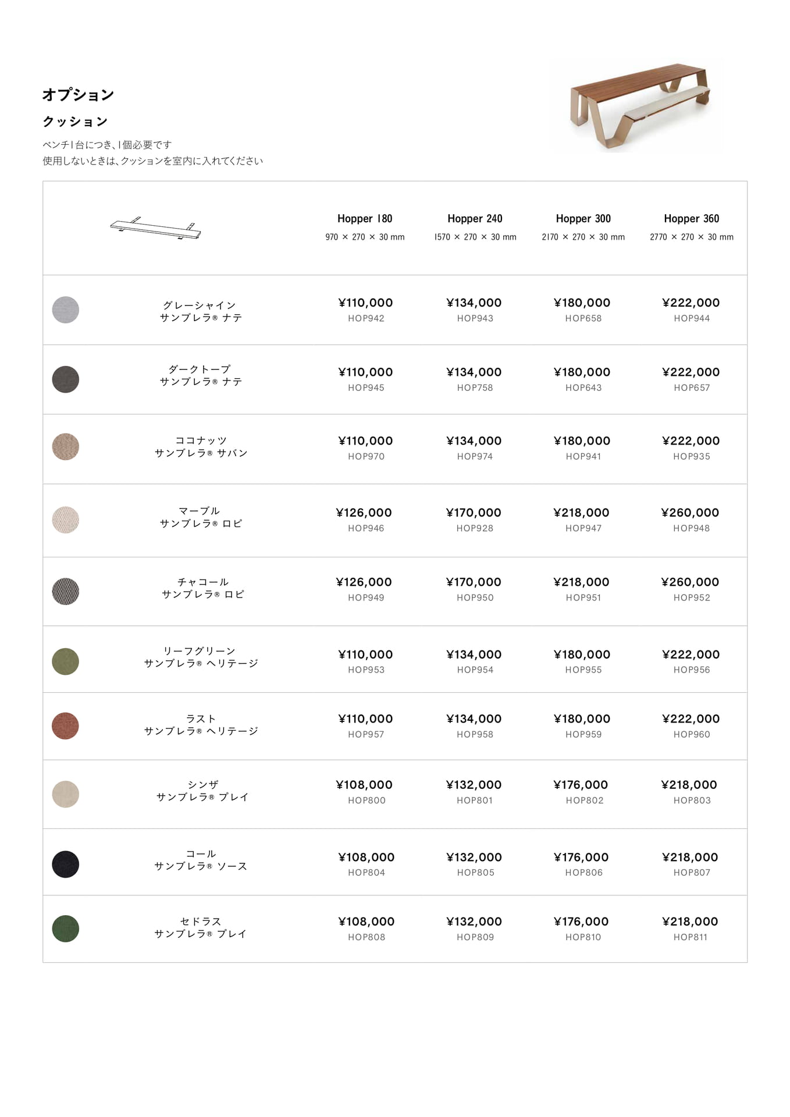Click product code HOP945

[x=366, y=387]
